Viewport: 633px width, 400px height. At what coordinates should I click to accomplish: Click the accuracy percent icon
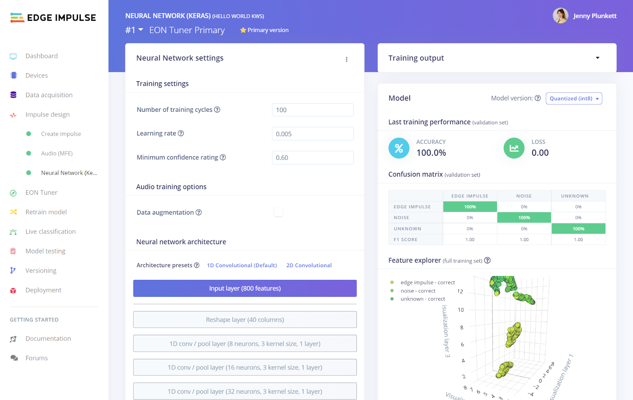click(399, 148)
